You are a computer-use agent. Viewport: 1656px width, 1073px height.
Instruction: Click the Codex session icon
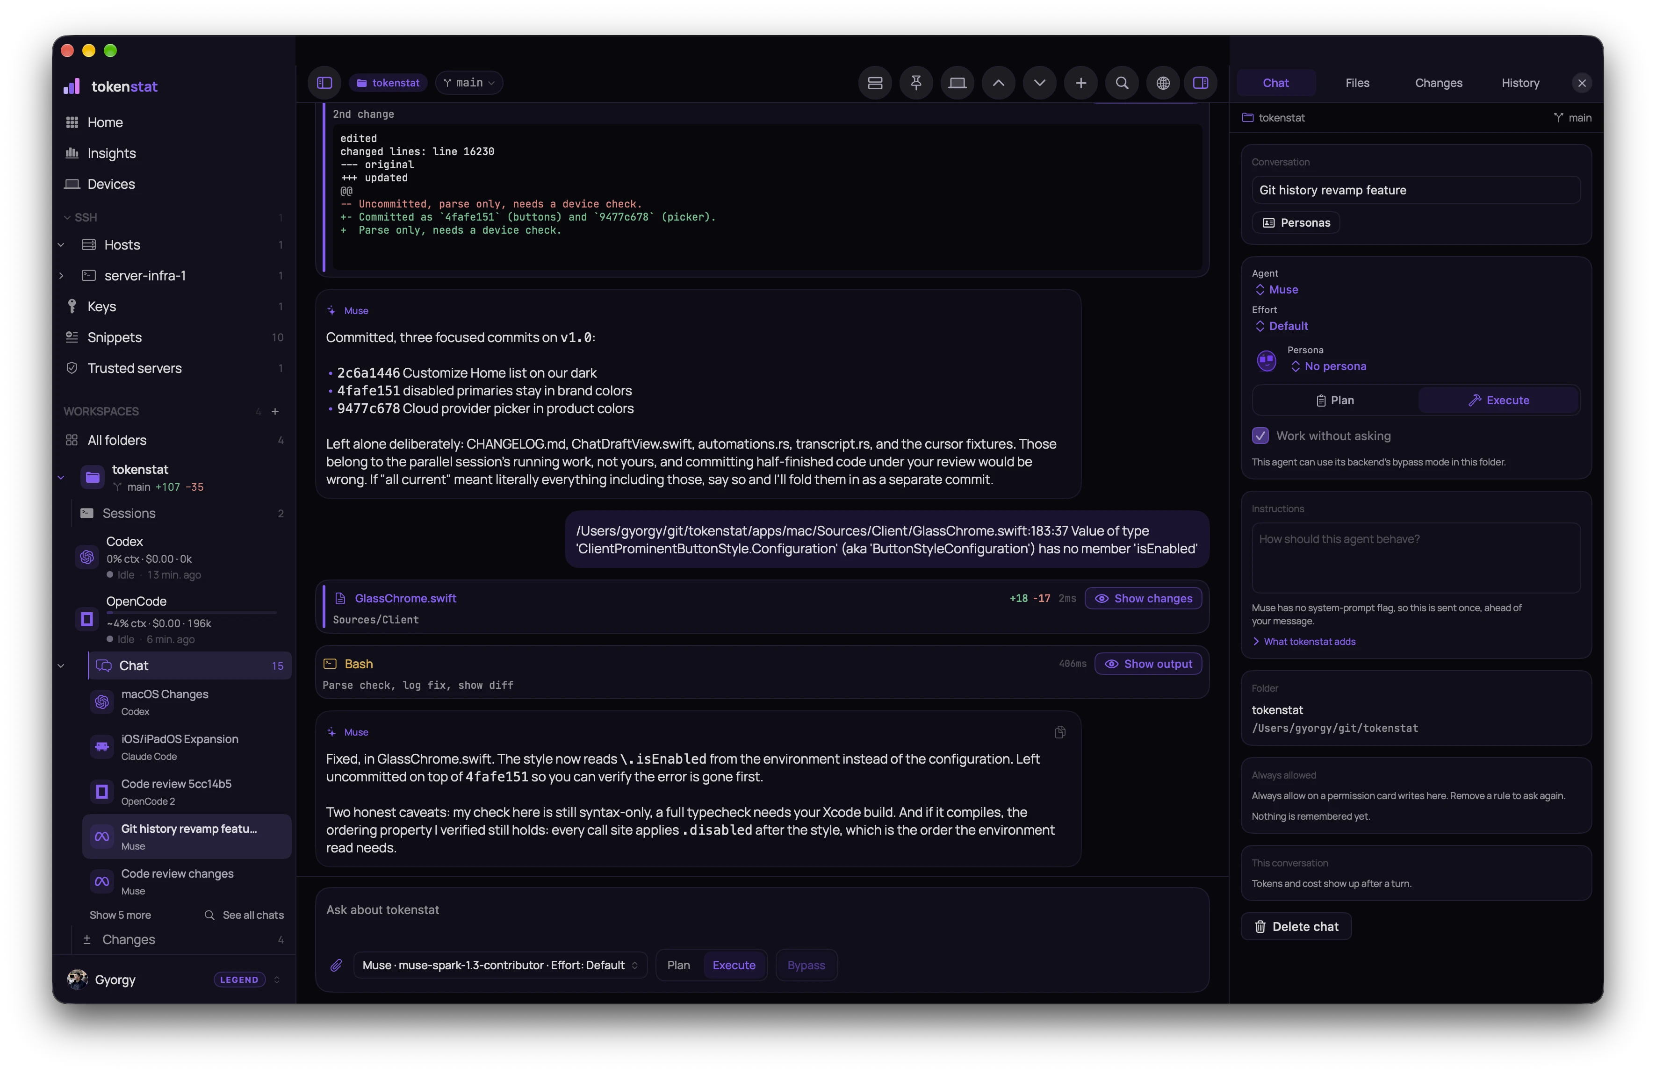pos(87,557)
